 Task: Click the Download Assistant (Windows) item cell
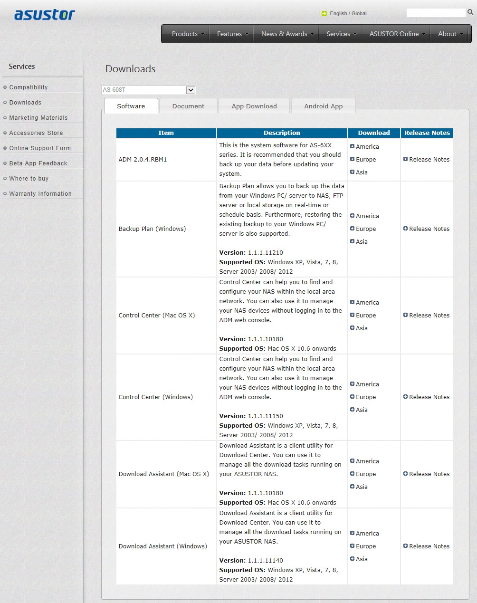[166, 546]
